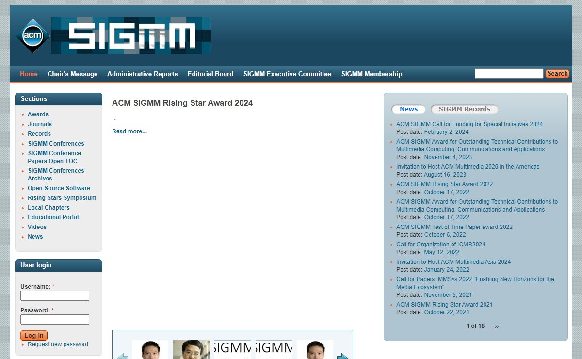Viewport: 582px width, 359px height.
Task: Click Request new password link
Action: click(x=58, y=344)
